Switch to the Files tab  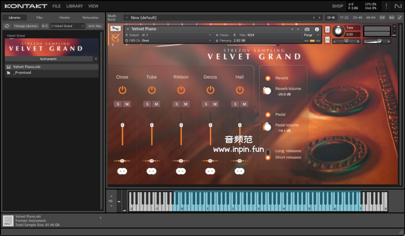[x=39, y=18]
